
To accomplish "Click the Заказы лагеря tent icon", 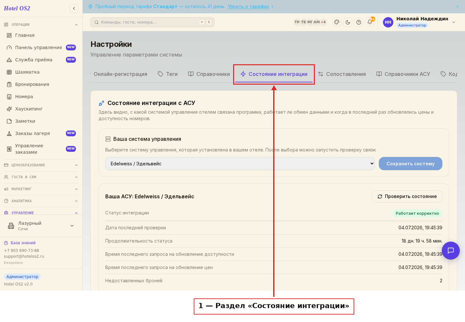I will 9,133.
